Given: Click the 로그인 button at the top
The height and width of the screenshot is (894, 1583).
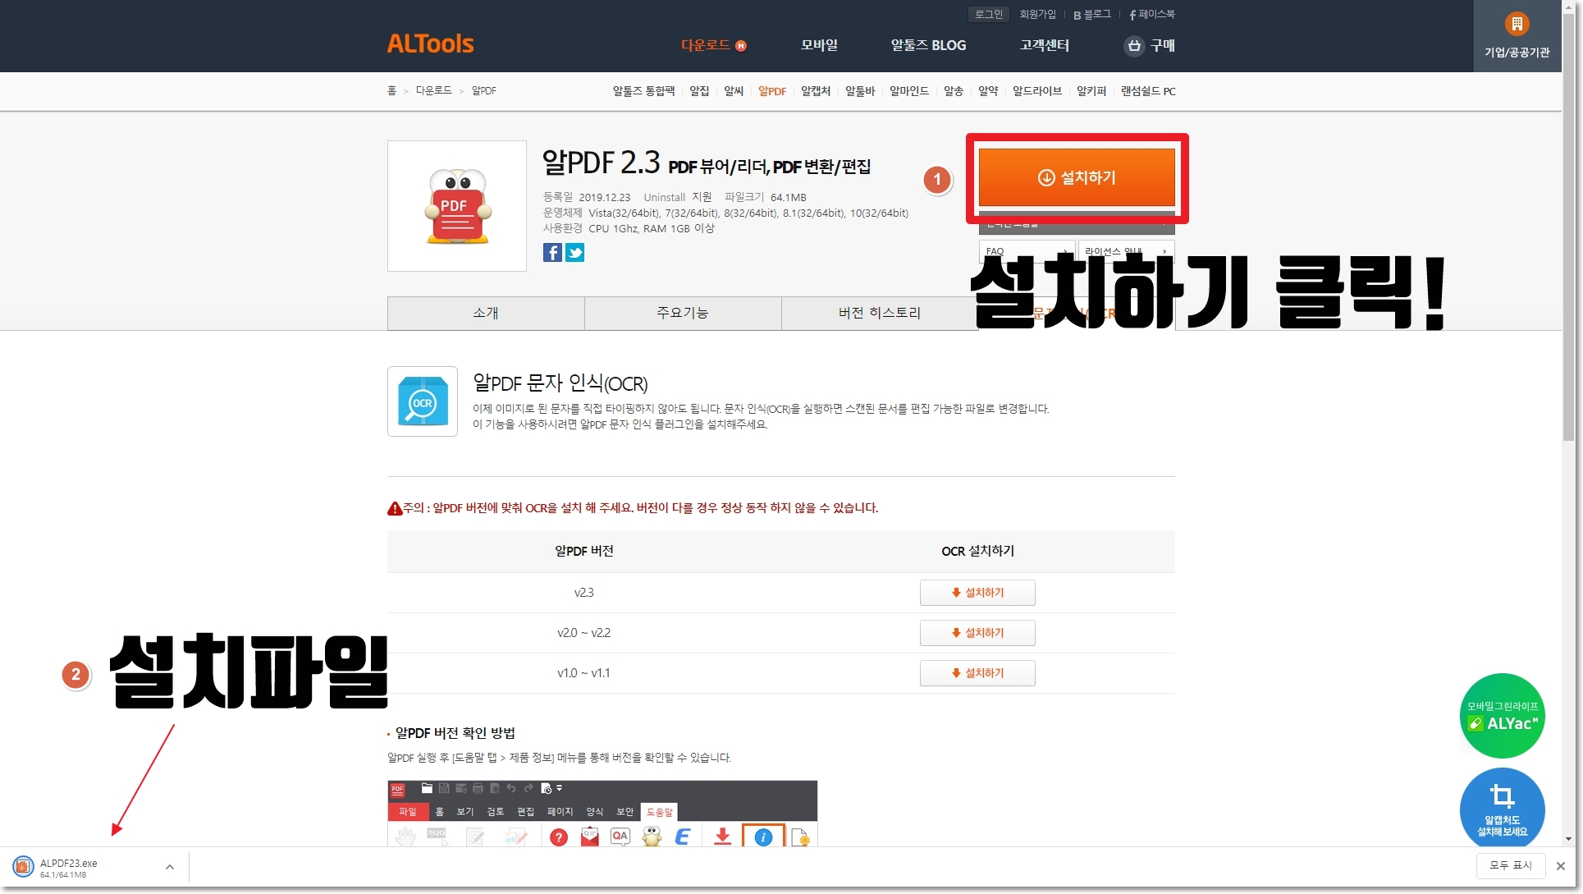Looking at the screenshot, I should tap(989, 14).
